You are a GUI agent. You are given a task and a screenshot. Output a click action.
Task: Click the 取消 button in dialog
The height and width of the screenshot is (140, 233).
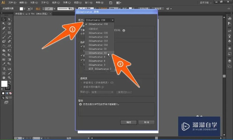[x=146, y=122]
